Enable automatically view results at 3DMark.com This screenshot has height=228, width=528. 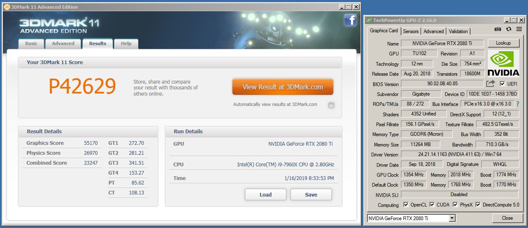coord(331,105)
